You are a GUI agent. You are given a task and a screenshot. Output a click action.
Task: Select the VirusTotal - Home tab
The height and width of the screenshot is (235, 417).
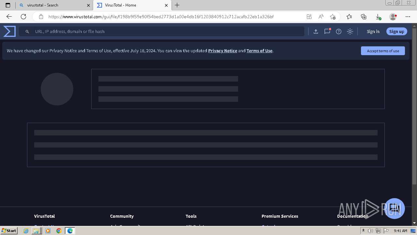[x=132, y=5]
